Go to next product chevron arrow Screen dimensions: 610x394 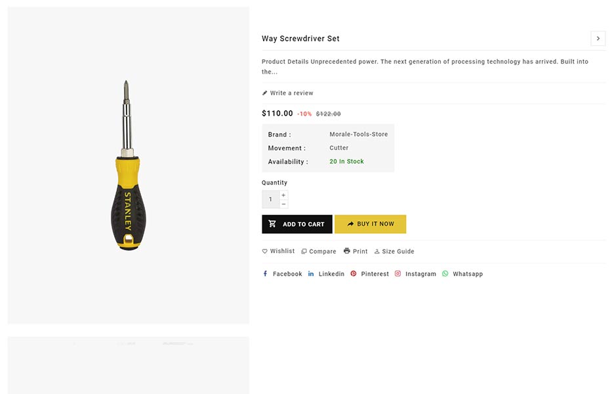coord(598,39)
